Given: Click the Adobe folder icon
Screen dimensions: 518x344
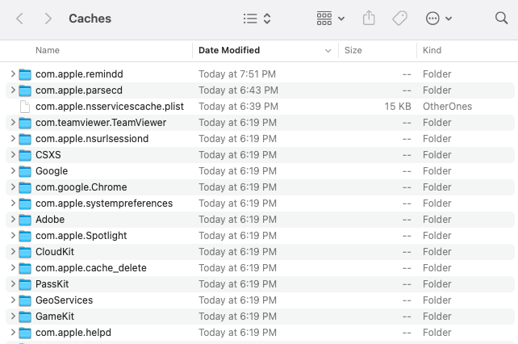Looking at the screenshot, I should pos(25,220).
